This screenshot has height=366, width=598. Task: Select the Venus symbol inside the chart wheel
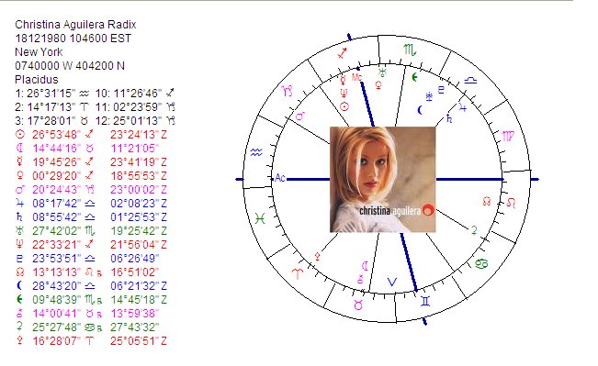(378, 85)
